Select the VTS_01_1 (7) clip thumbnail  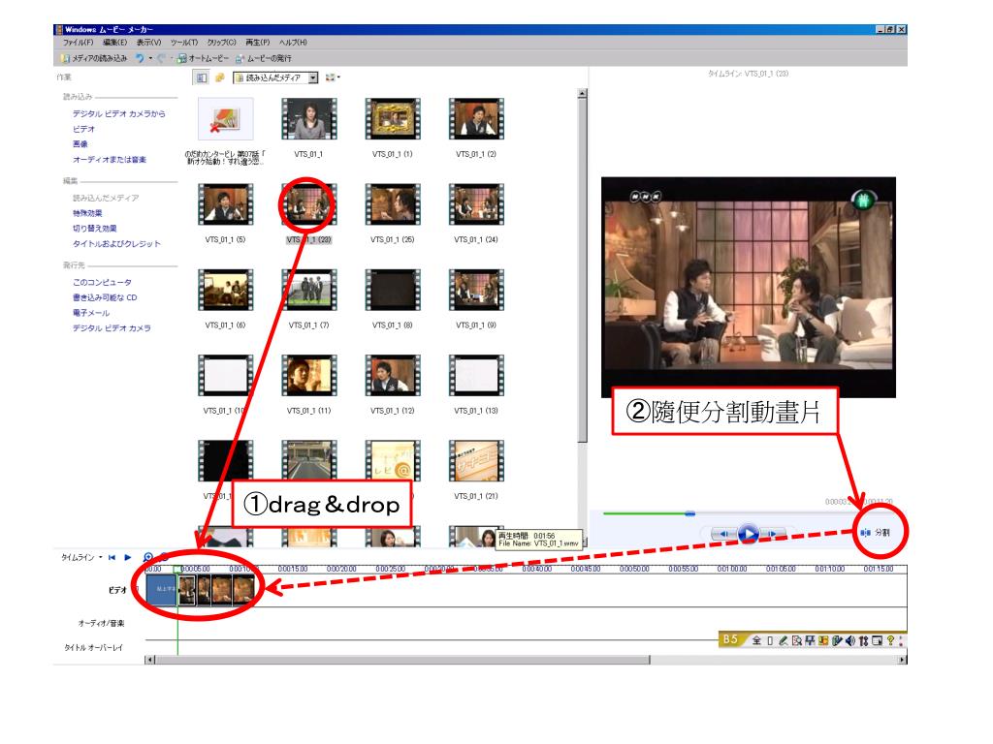309,290
